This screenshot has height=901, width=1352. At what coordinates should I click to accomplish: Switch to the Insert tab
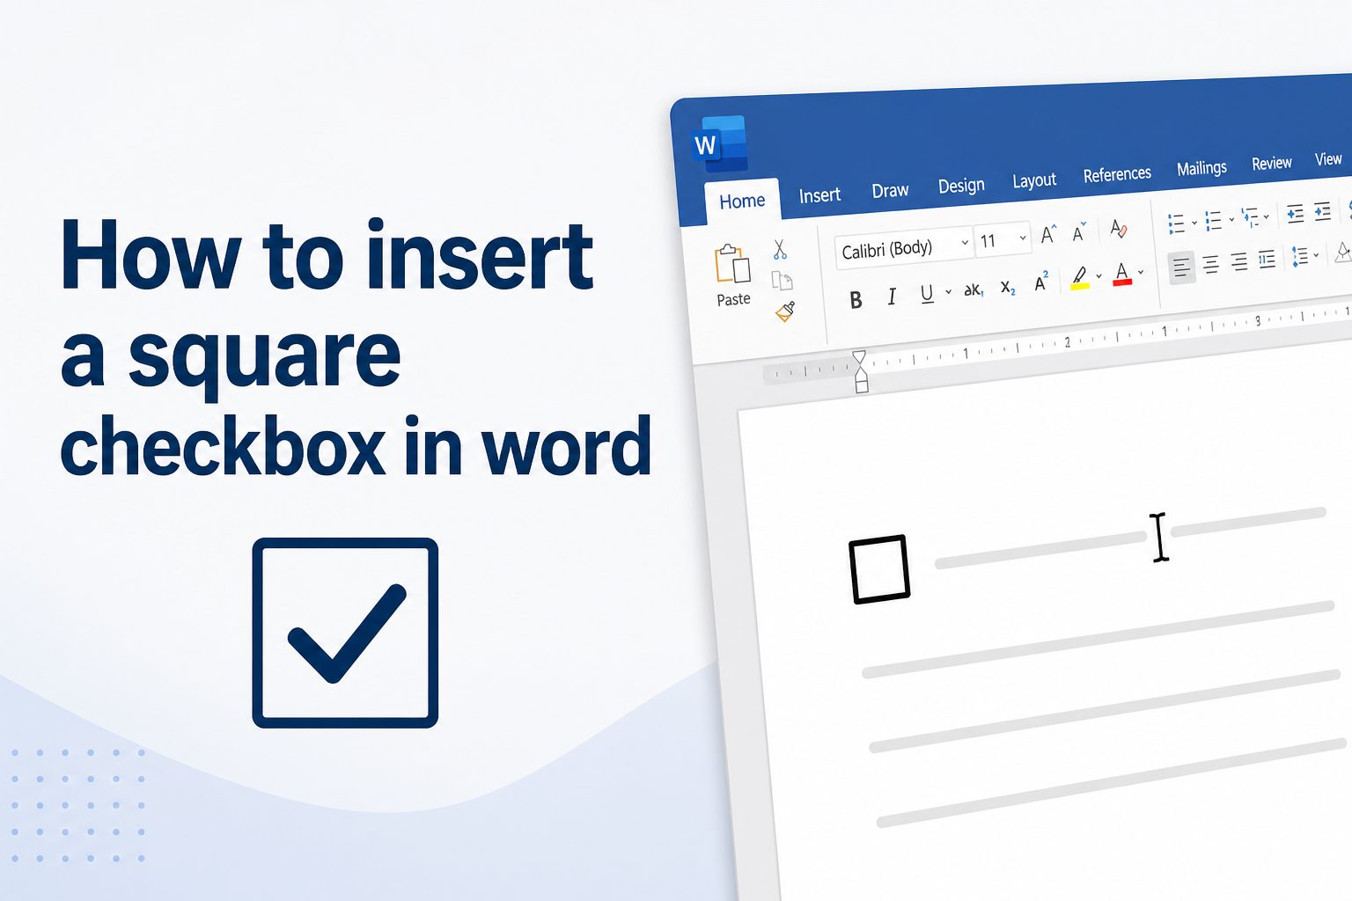click(819, 195)
